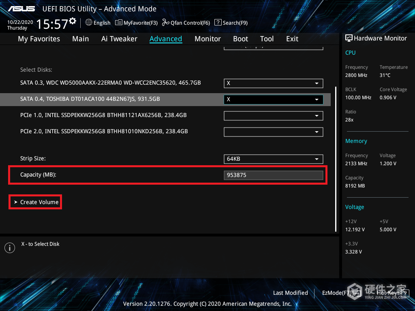Click the English language label
The width and height of the screenshot is (415, 311).
[x=102, y=23]
